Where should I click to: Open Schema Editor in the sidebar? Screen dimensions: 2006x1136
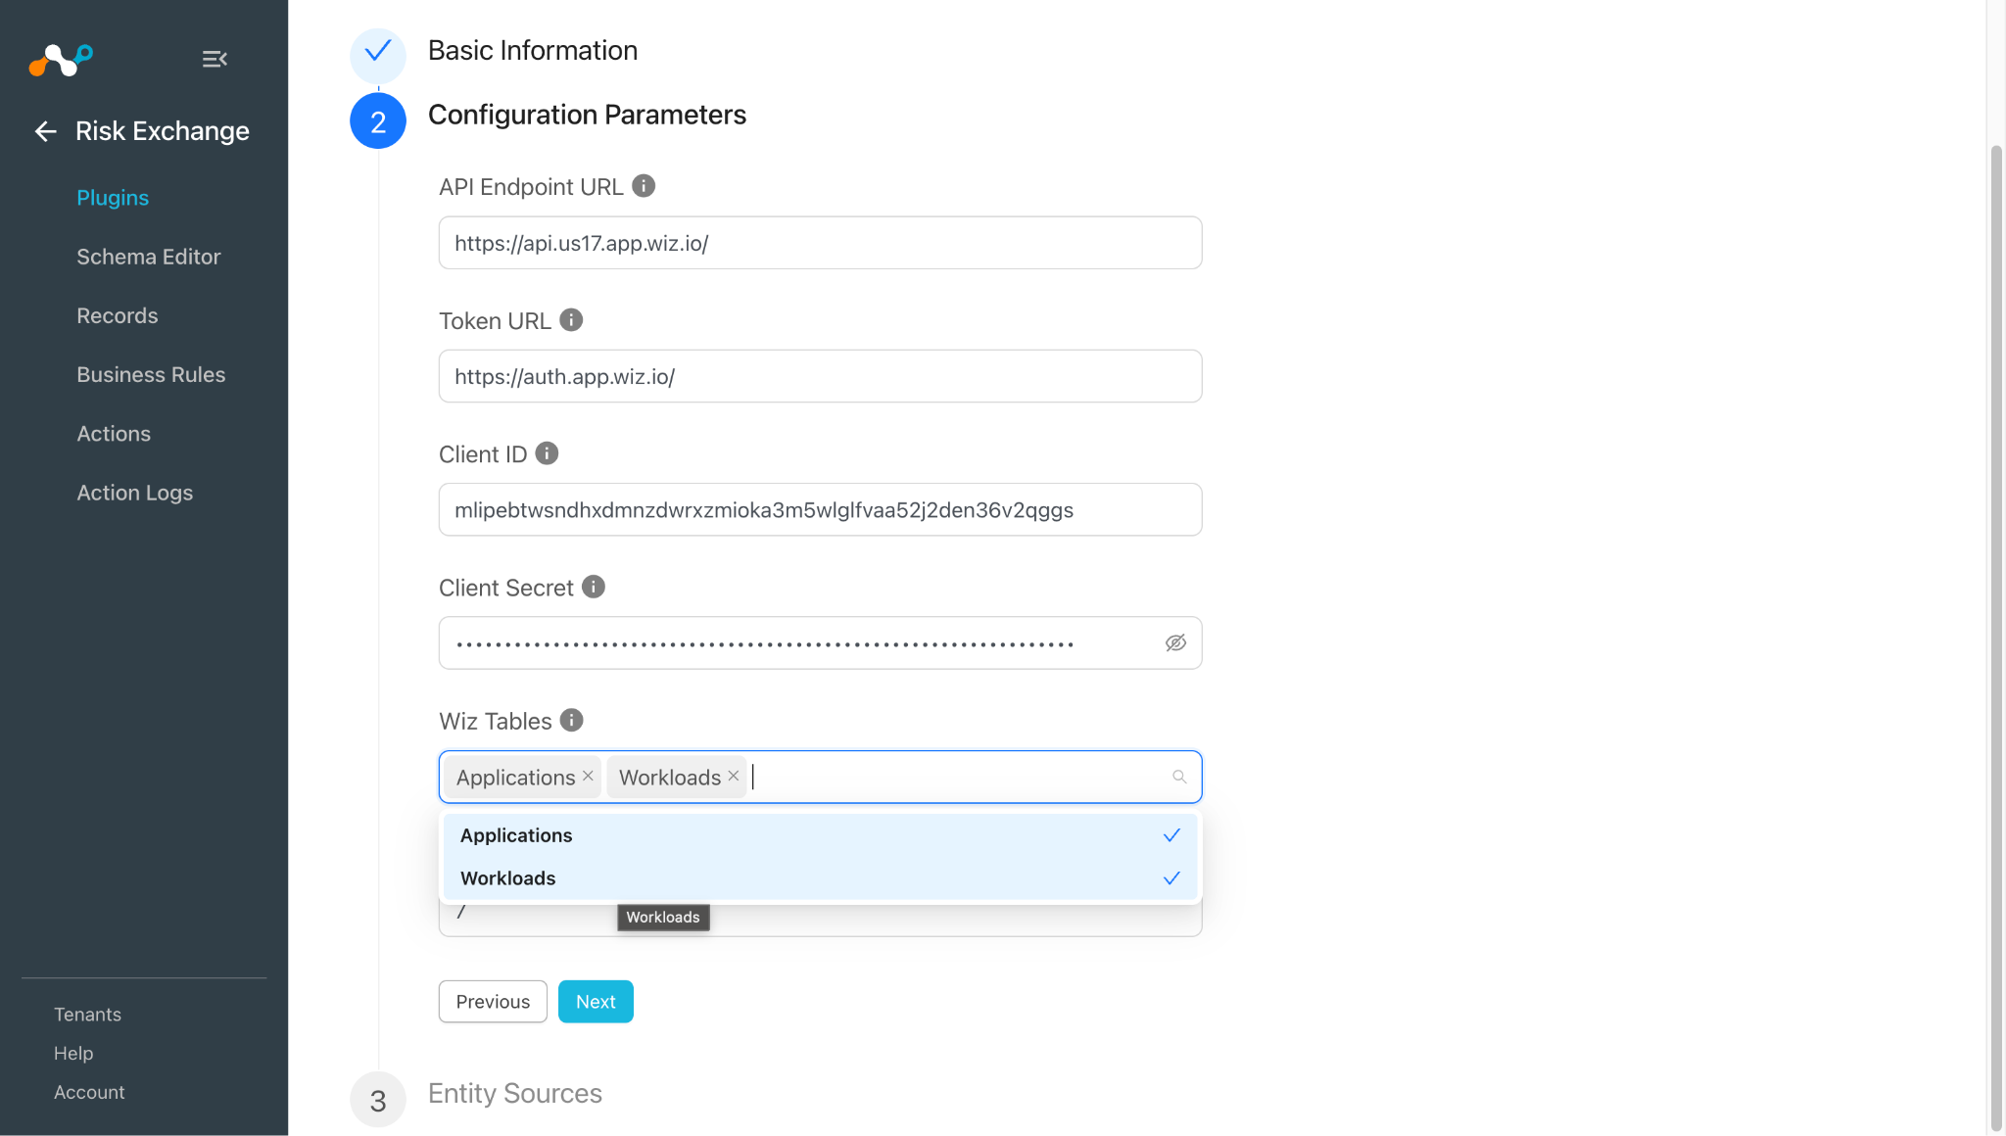click(x=149, y=257)
